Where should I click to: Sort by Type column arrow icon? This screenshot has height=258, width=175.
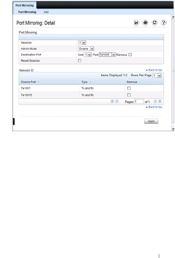[x=90, y=82]
